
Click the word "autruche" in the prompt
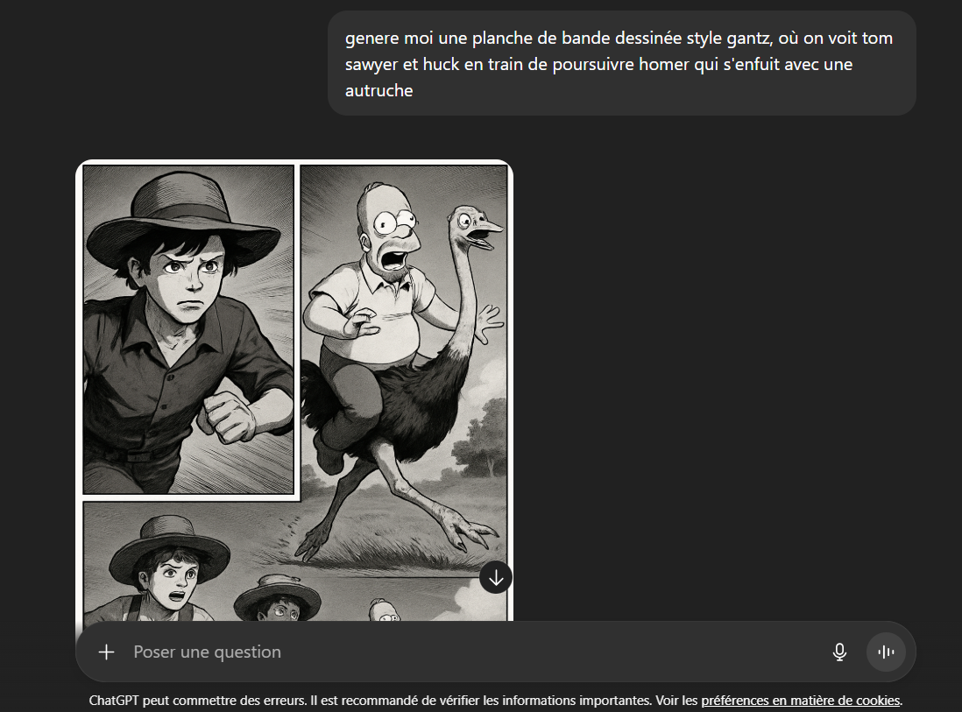pos(378,91)
